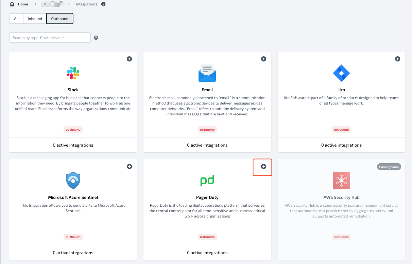The image size is (412, 264).
Task: Click the Azure Sentinel description text
Action: tap(73, 208)
